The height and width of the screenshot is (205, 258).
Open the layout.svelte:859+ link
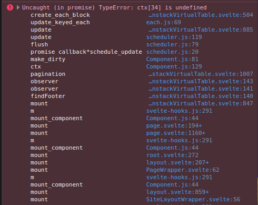177,192
